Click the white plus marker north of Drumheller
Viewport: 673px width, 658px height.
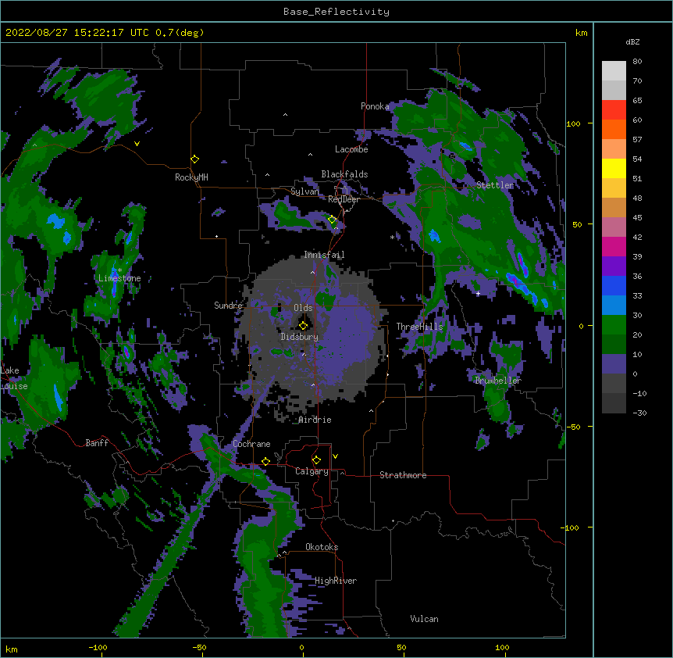point(478,293)
